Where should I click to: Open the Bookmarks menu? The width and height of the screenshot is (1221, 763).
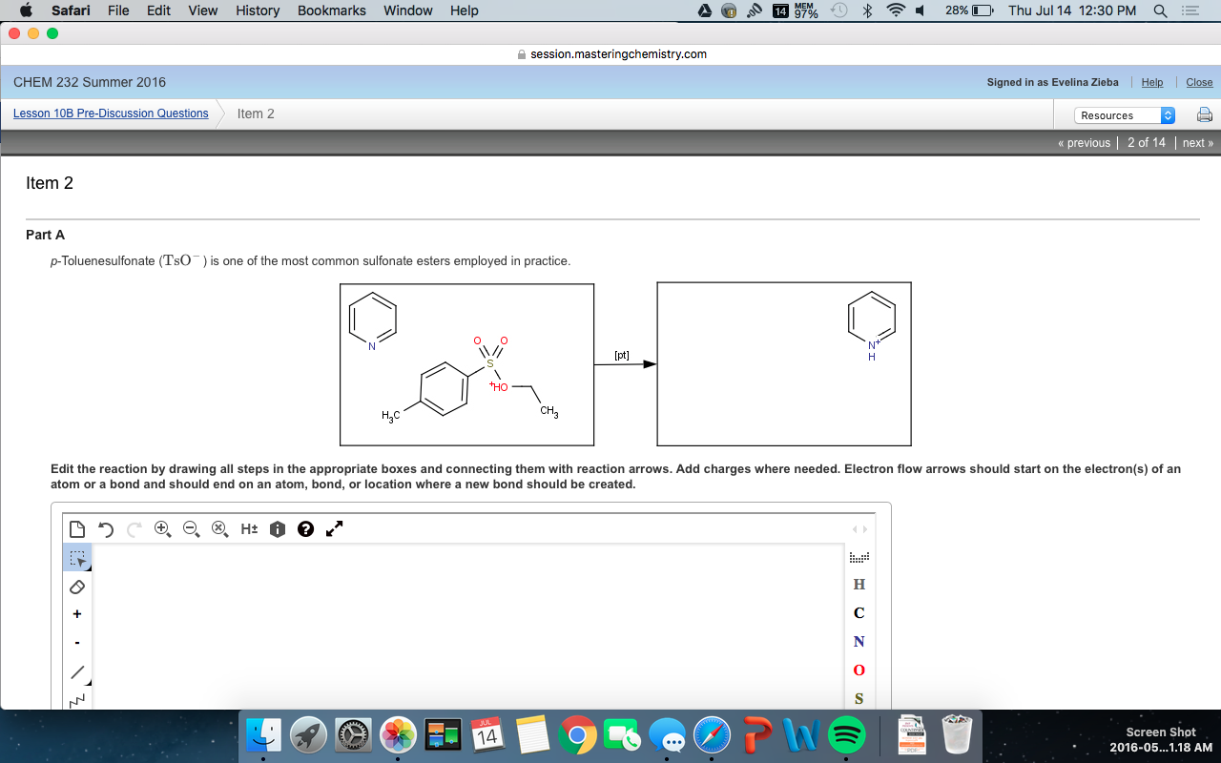click(331, 10)
